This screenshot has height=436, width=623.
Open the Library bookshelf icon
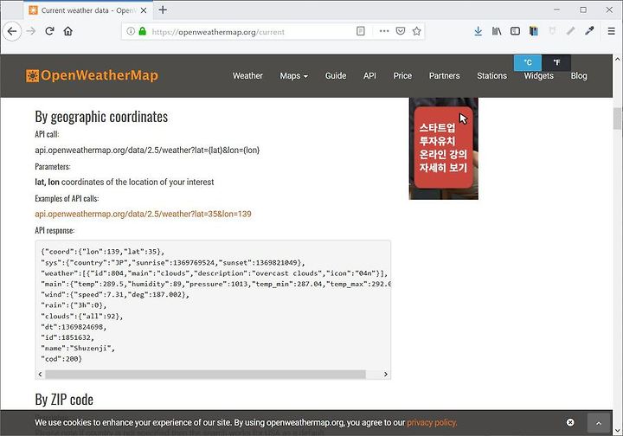[x=497, y=31]
